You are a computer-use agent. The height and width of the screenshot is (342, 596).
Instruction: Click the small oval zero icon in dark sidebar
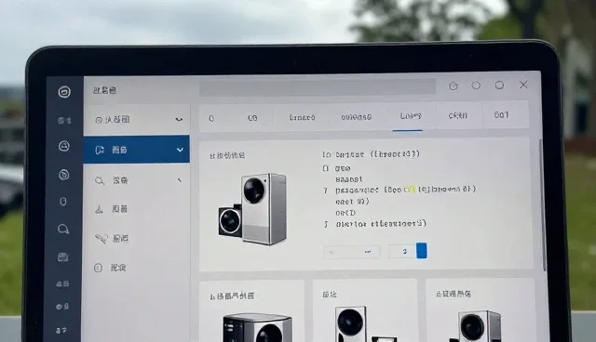63,202
